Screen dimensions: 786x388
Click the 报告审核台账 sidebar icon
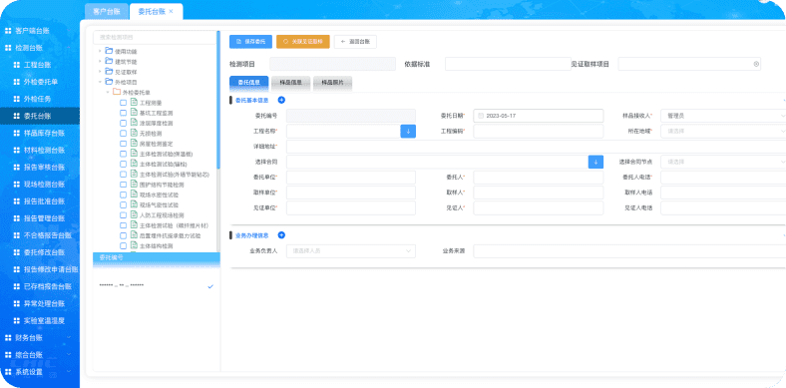tap(16, 168)
